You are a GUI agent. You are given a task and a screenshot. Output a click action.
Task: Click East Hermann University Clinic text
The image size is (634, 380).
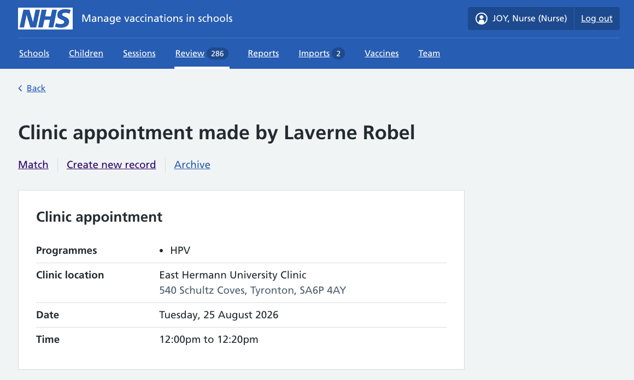click(x=233, y=275)
